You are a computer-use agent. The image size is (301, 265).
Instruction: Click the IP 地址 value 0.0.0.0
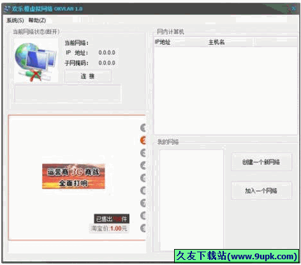107,52
